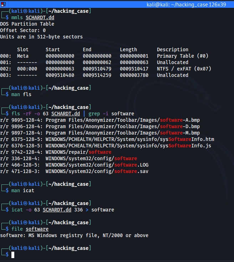Click length value '0000003780'
This screenshot has height=262, width=234.
pos(134,75)
